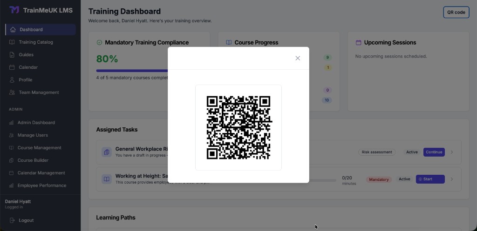Click the Calendar sidebar icon

tap(12, 67)
